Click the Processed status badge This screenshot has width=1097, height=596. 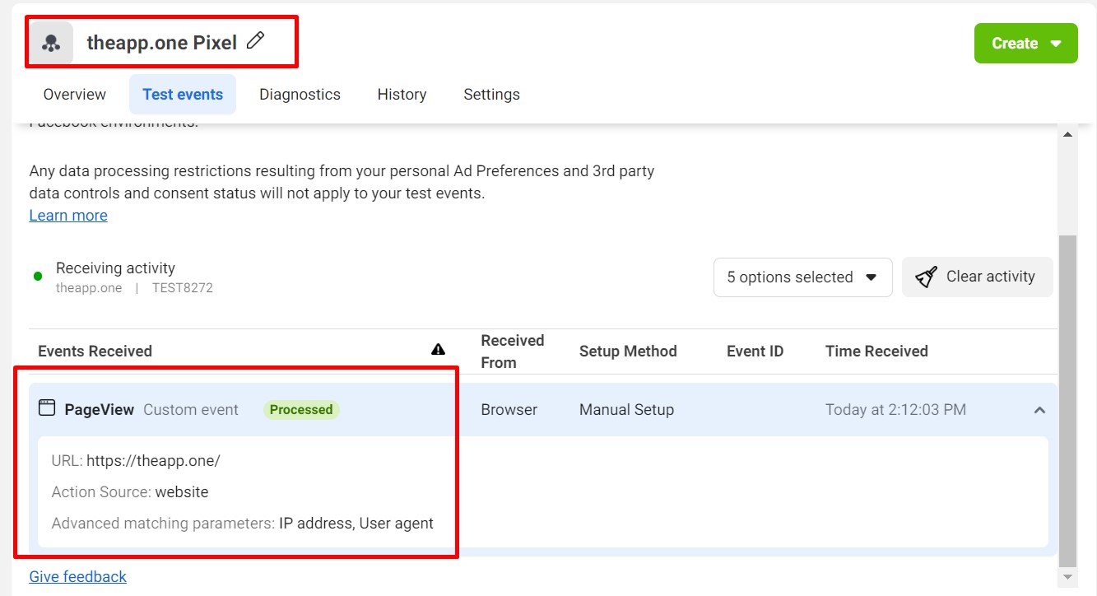pyautogui.click(x=301, y=410)
